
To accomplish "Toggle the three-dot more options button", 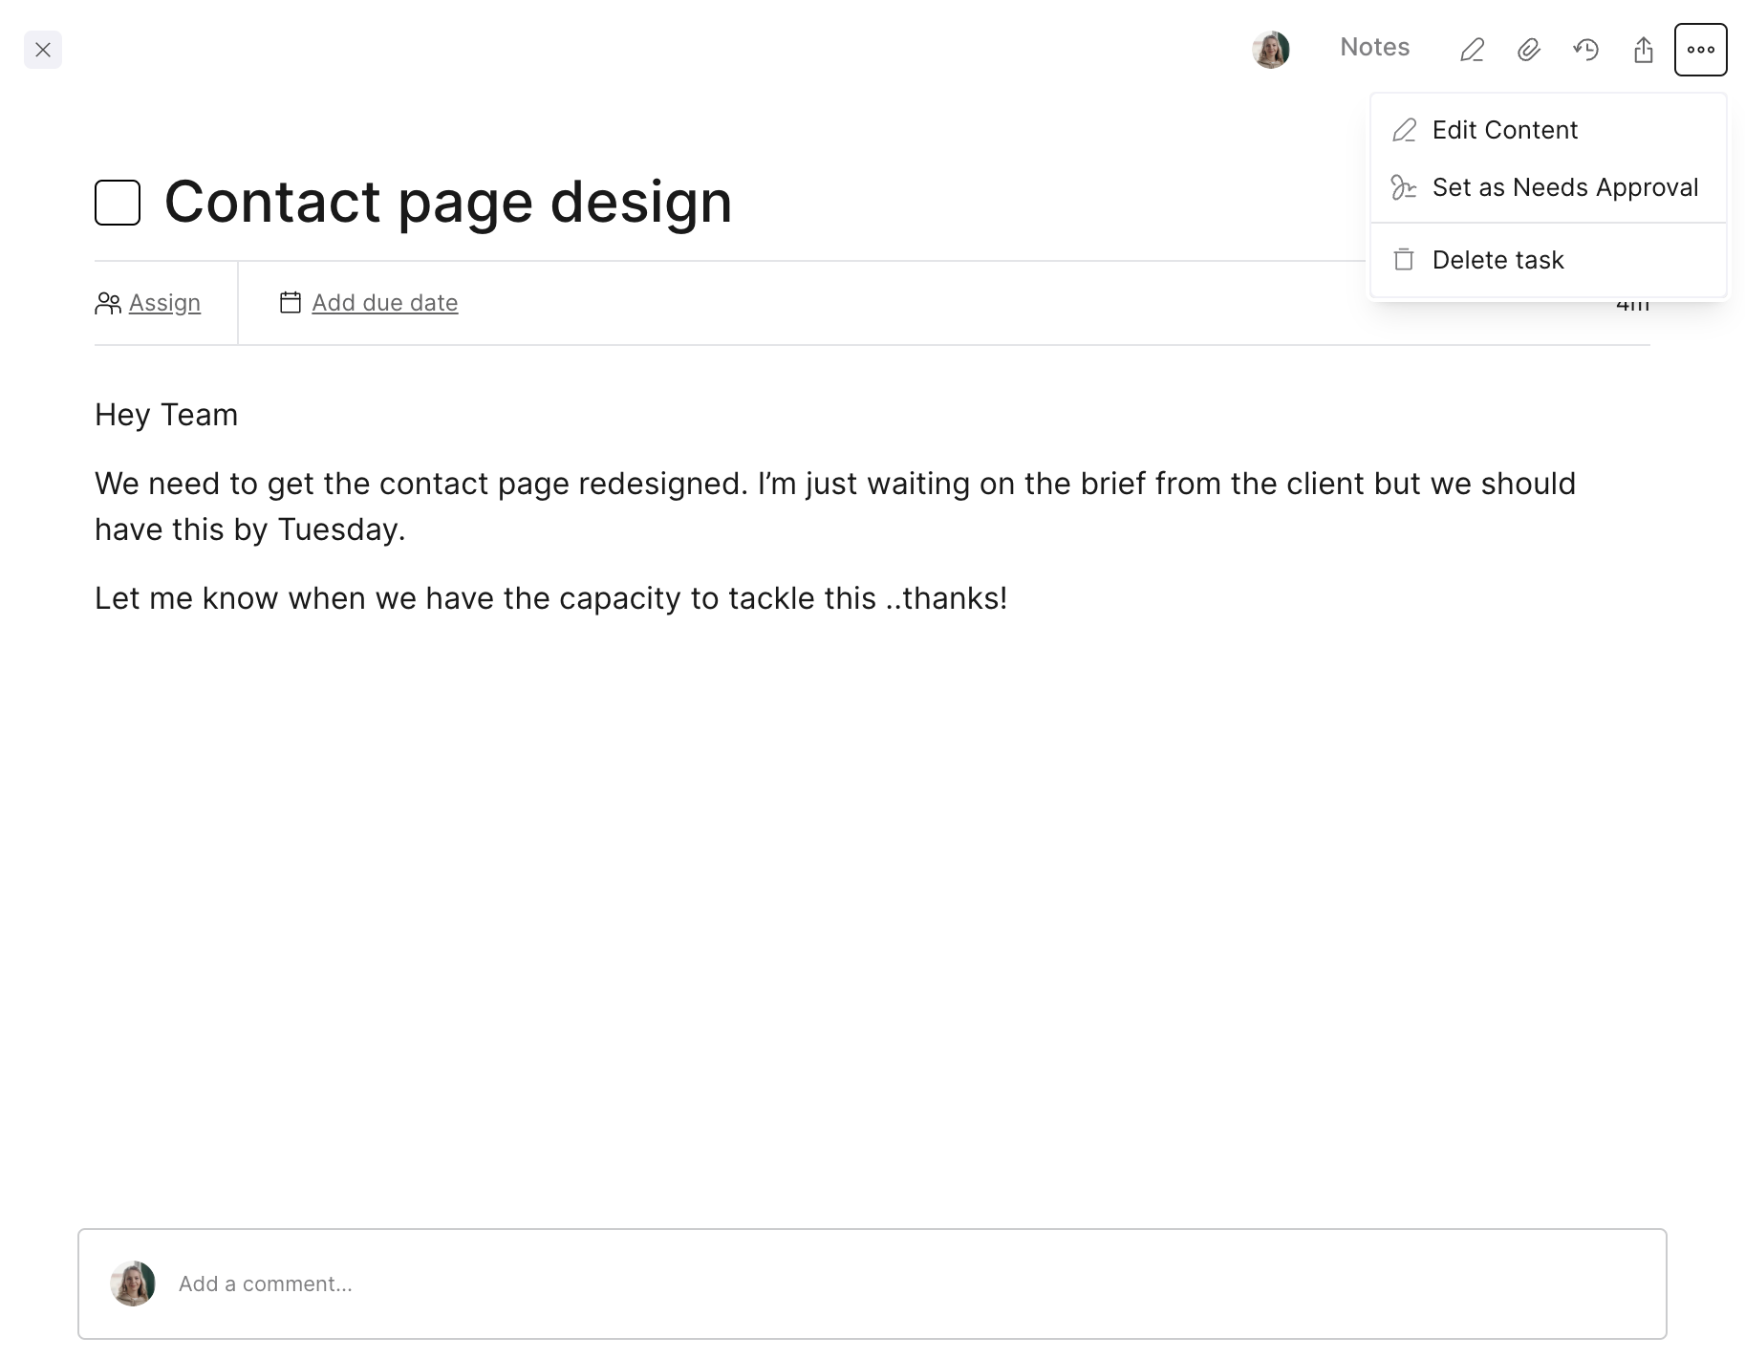I will 1700,50.
